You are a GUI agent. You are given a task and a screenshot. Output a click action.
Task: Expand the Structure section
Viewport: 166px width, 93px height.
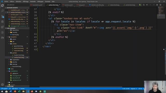coord(17,86)
